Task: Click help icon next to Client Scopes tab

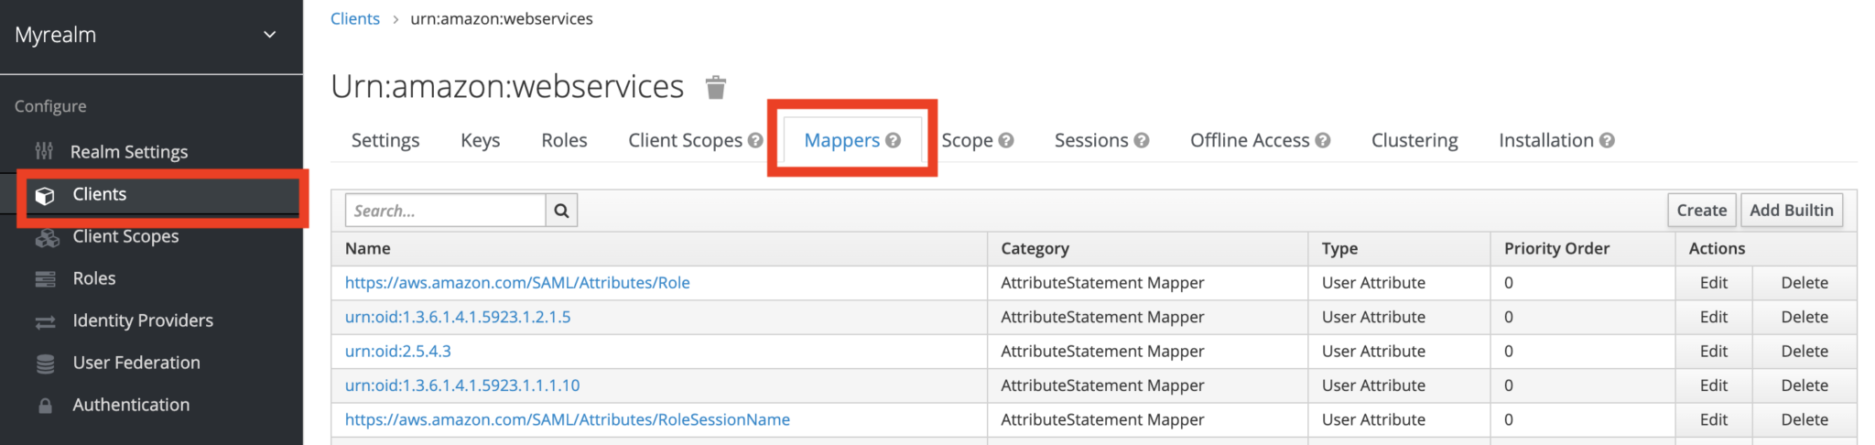Action: (755, 140)
